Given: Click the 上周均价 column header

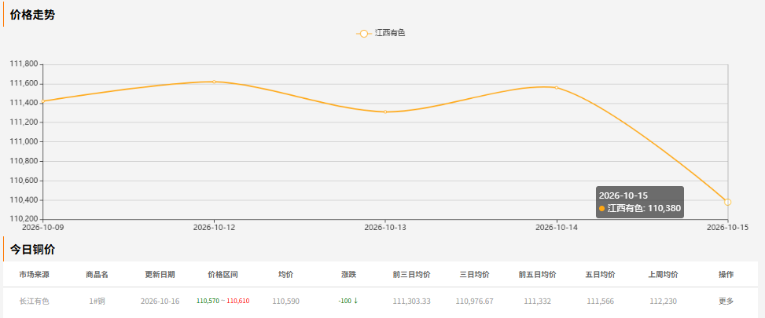Looking at the screenshot, I should pos(664,275).
